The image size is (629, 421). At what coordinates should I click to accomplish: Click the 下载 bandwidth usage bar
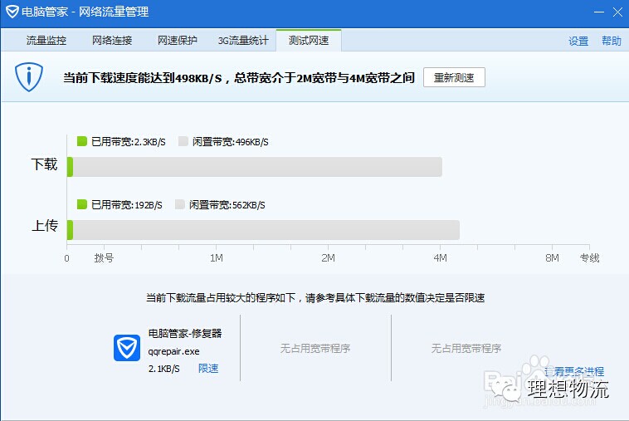pos(254,167)
